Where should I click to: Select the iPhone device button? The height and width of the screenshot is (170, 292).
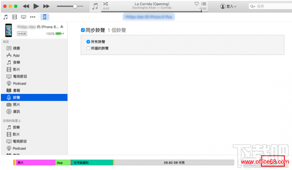point(45,17)
